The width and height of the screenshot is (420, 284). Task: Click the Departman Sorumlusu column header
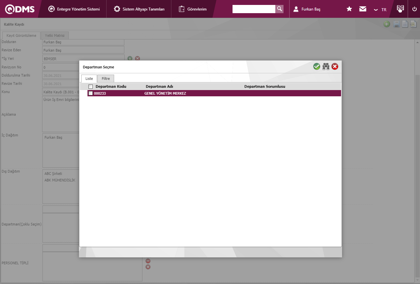[x=265, y=86]
